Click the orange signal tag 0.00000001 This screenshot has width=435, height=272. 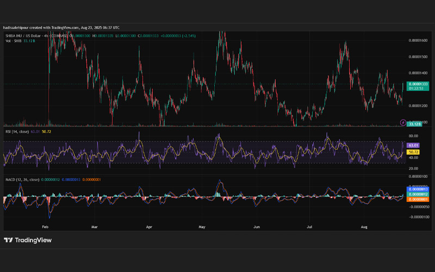[418, 199]
